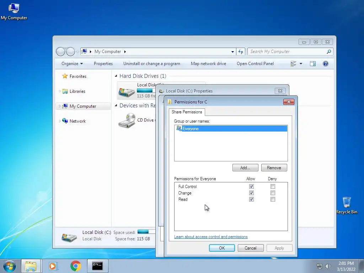Screen dimensions: 364x273
Task: Click Map network drive
Action: click(x=208, y=64)
